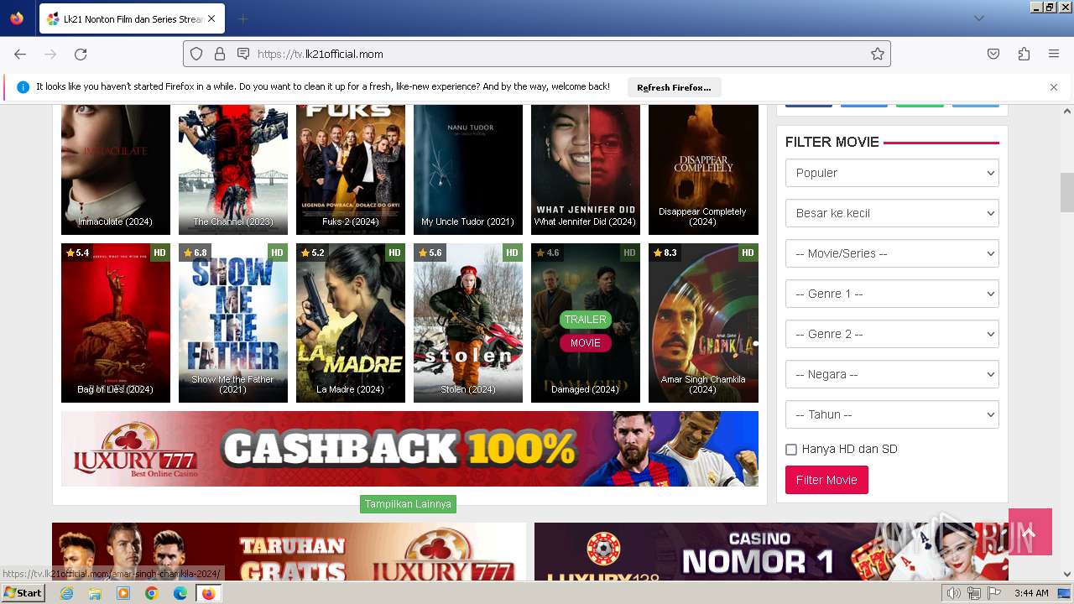Click the scrollbar down arrow
The width and height of the screenshot is (1074, 604).
pos(1067,575)
